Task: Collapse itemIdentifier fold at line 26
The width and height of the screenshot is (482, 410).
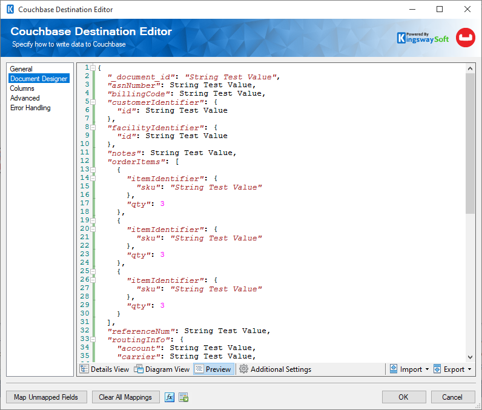Action: point(93,280)
